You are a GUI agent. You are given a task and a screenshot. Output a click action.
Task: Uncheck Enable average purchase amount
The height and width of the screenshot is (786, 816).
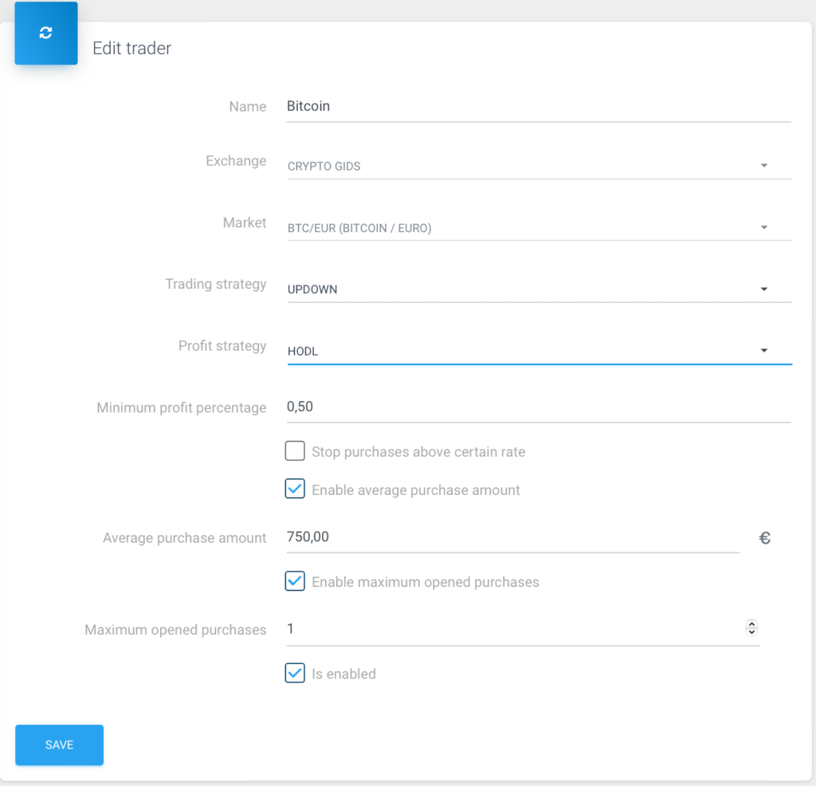[295, 489]
